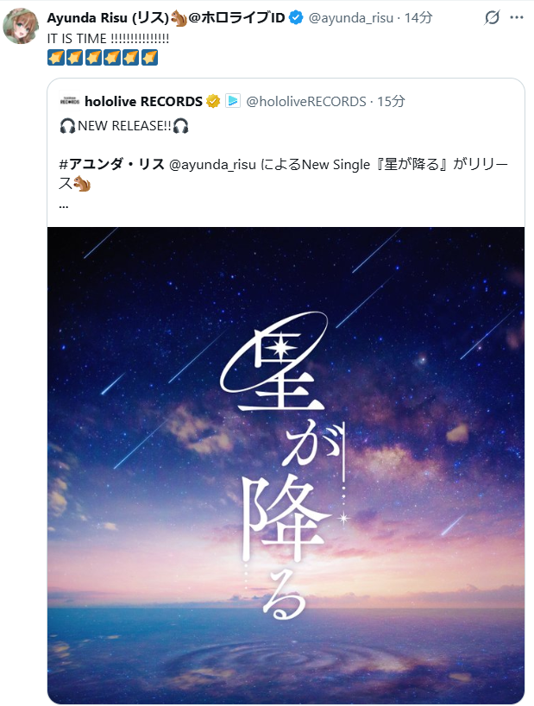The width and height of the screenshot is (534, 706).
Task: Click the IT IS TIME tweet text
Action: [108, 38]
